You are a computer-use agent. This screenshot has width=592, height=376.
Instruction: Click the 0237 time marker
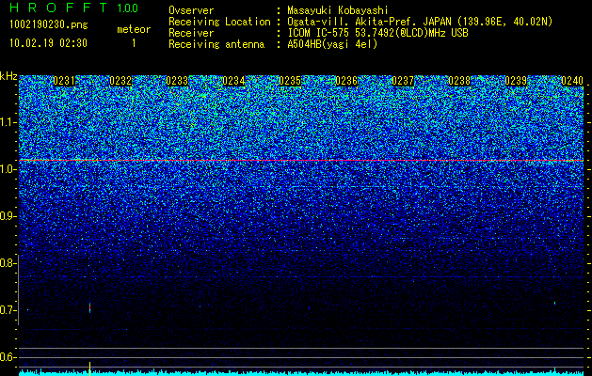tap(403, 81)
